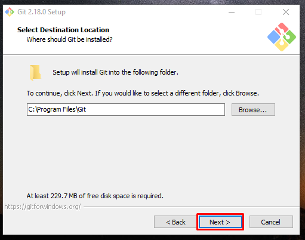Click the 'Select Destination Location' heading
Image resolution: width=305 pixels, height=240 pixels.
(63, 30)
